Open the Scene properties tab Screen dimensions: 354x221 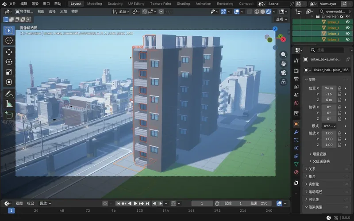pos(296,95)
